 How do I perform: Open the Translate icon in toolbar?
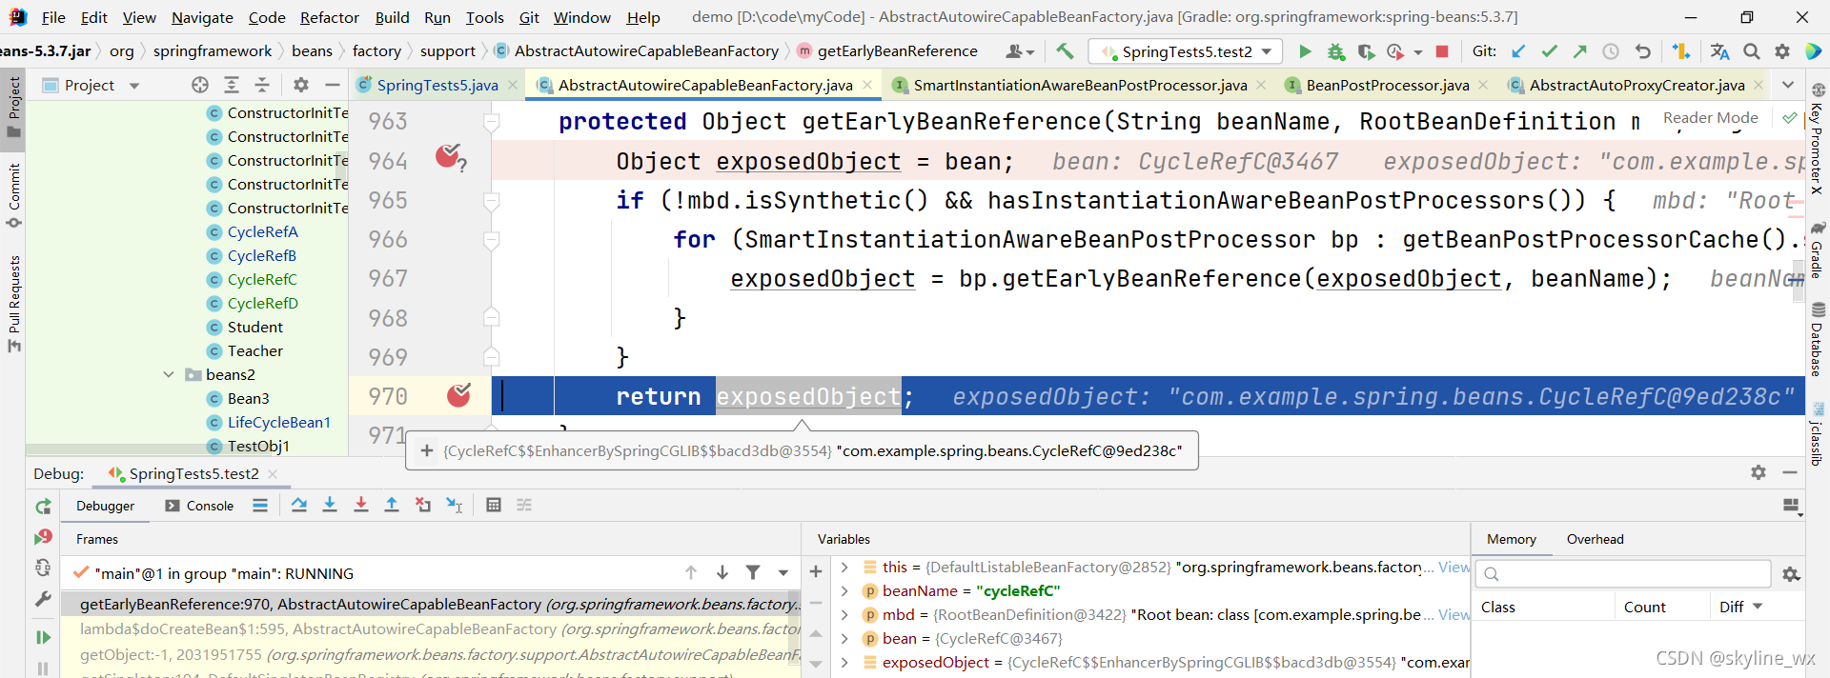coord(1719,51)
